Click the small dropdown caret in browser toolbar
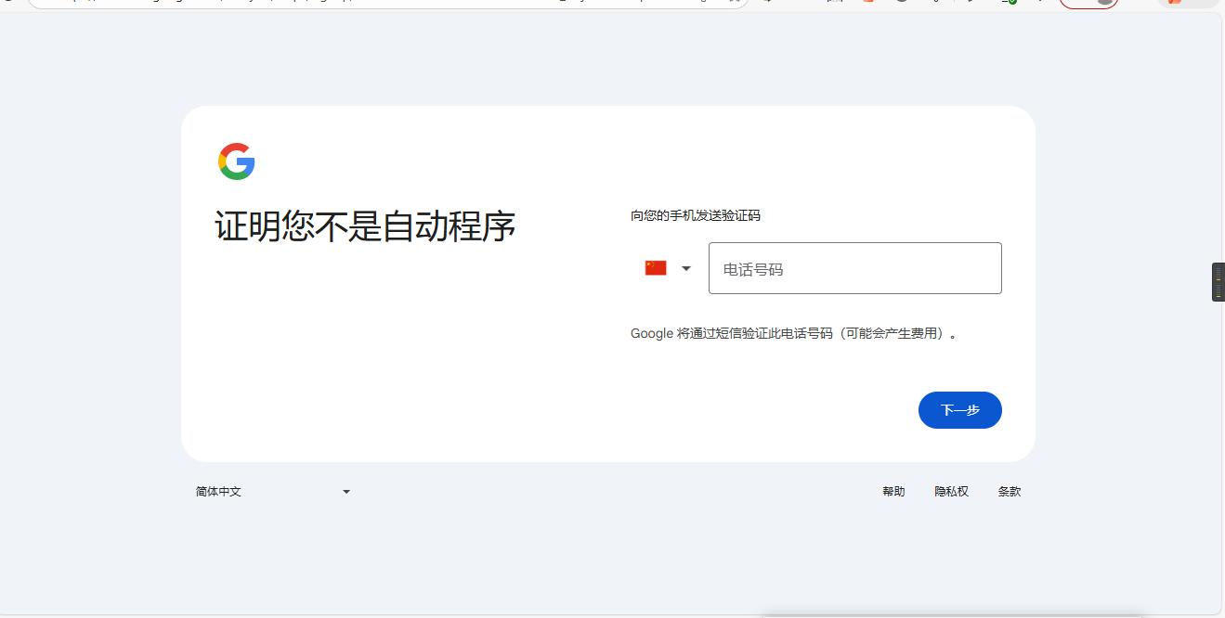 pos(1039,4)
